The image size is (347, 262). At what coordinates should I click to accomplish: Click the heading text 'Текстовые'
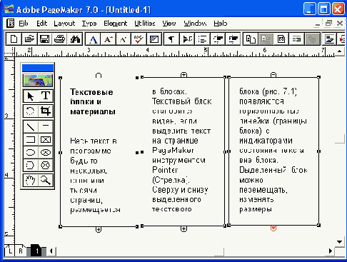point(91,92)
